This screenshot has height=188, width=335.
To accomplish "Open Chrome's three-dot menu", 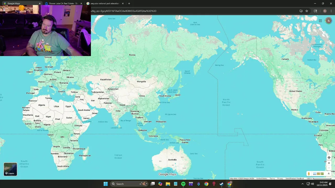I will (x=331, y=11).
